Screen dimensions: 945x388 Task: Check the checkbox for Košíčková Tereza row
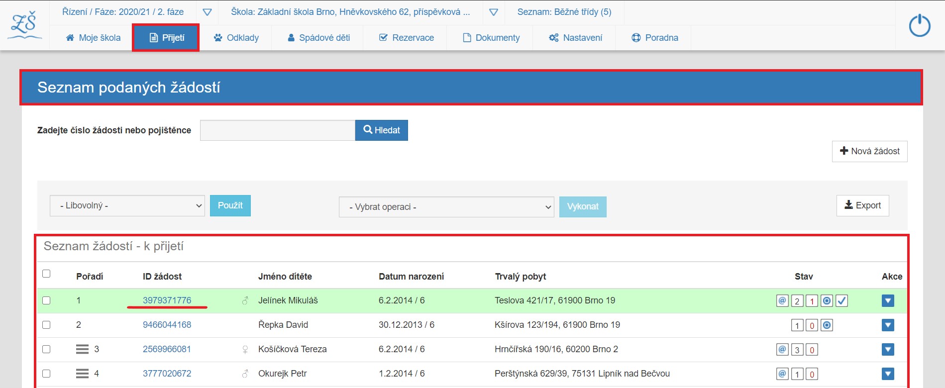tap(46, 349)
